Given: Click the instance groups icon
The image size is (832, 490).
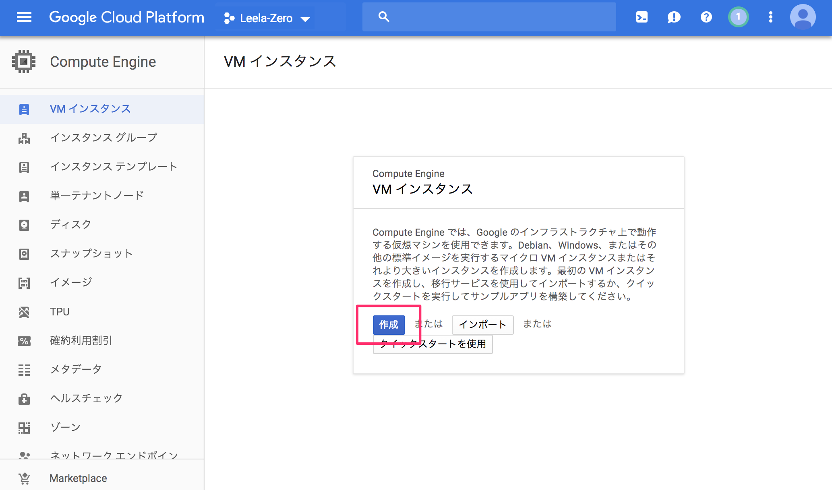Looking at the screenshot, I should [x=24, y=138].
